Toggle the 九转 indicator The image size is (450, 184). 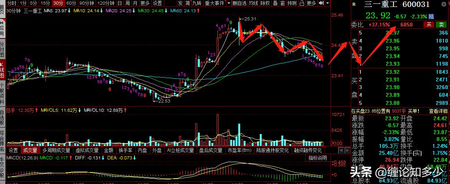coord(197,3)
